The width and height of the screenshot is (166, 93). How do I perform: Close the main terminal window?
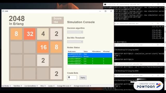pos(163,24)
